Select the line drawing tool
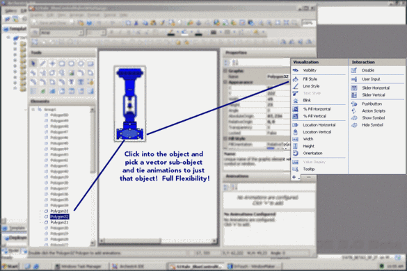This screenshot has width=407, height=271. pos(43,63)
